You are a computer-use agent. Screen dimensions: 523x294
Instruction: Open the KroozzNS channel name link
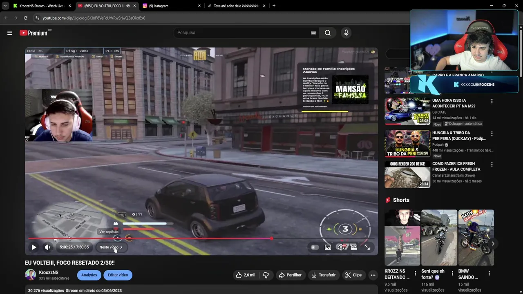[49, 272]
